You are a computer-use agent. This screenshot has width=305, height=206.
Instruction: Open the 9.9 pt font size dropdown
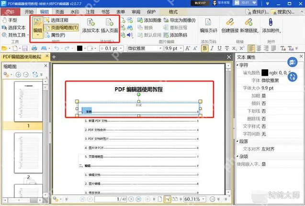pyautogui.click(x=181, y=48)
